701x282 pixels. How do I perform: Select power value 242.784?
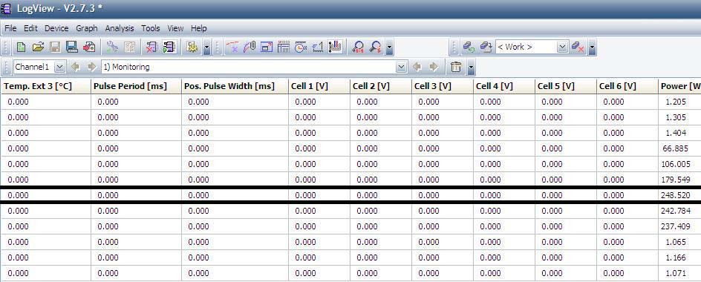pyautogui.click(x=676, y=211)
